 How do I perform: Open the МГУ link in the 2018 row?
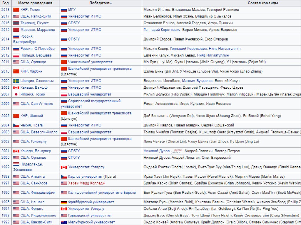point(72,10)
